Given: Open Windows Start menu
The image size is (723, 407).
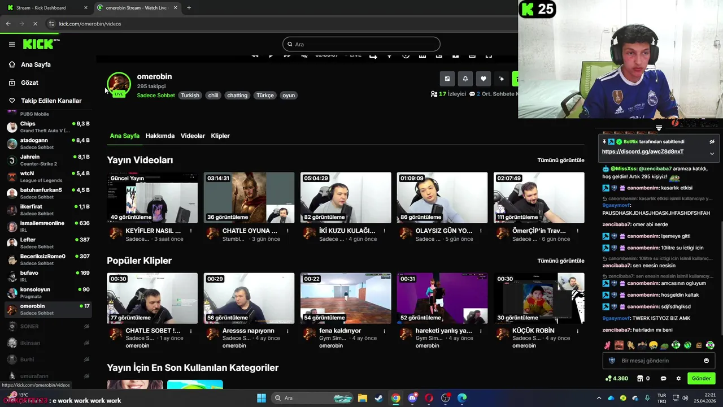Looking at the screenshot, I should 261,398.
